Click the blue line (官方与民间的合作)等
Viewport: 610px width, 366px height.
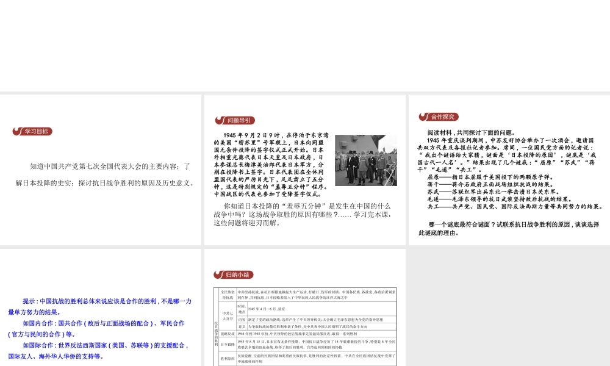(x=41, y=334)
